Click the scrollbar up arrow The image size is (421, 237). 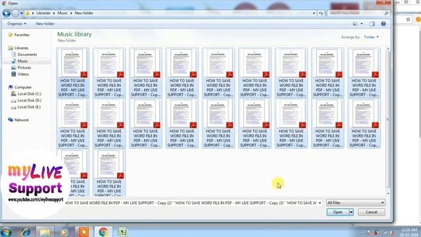pyautogui.click(x=388, y=48)
